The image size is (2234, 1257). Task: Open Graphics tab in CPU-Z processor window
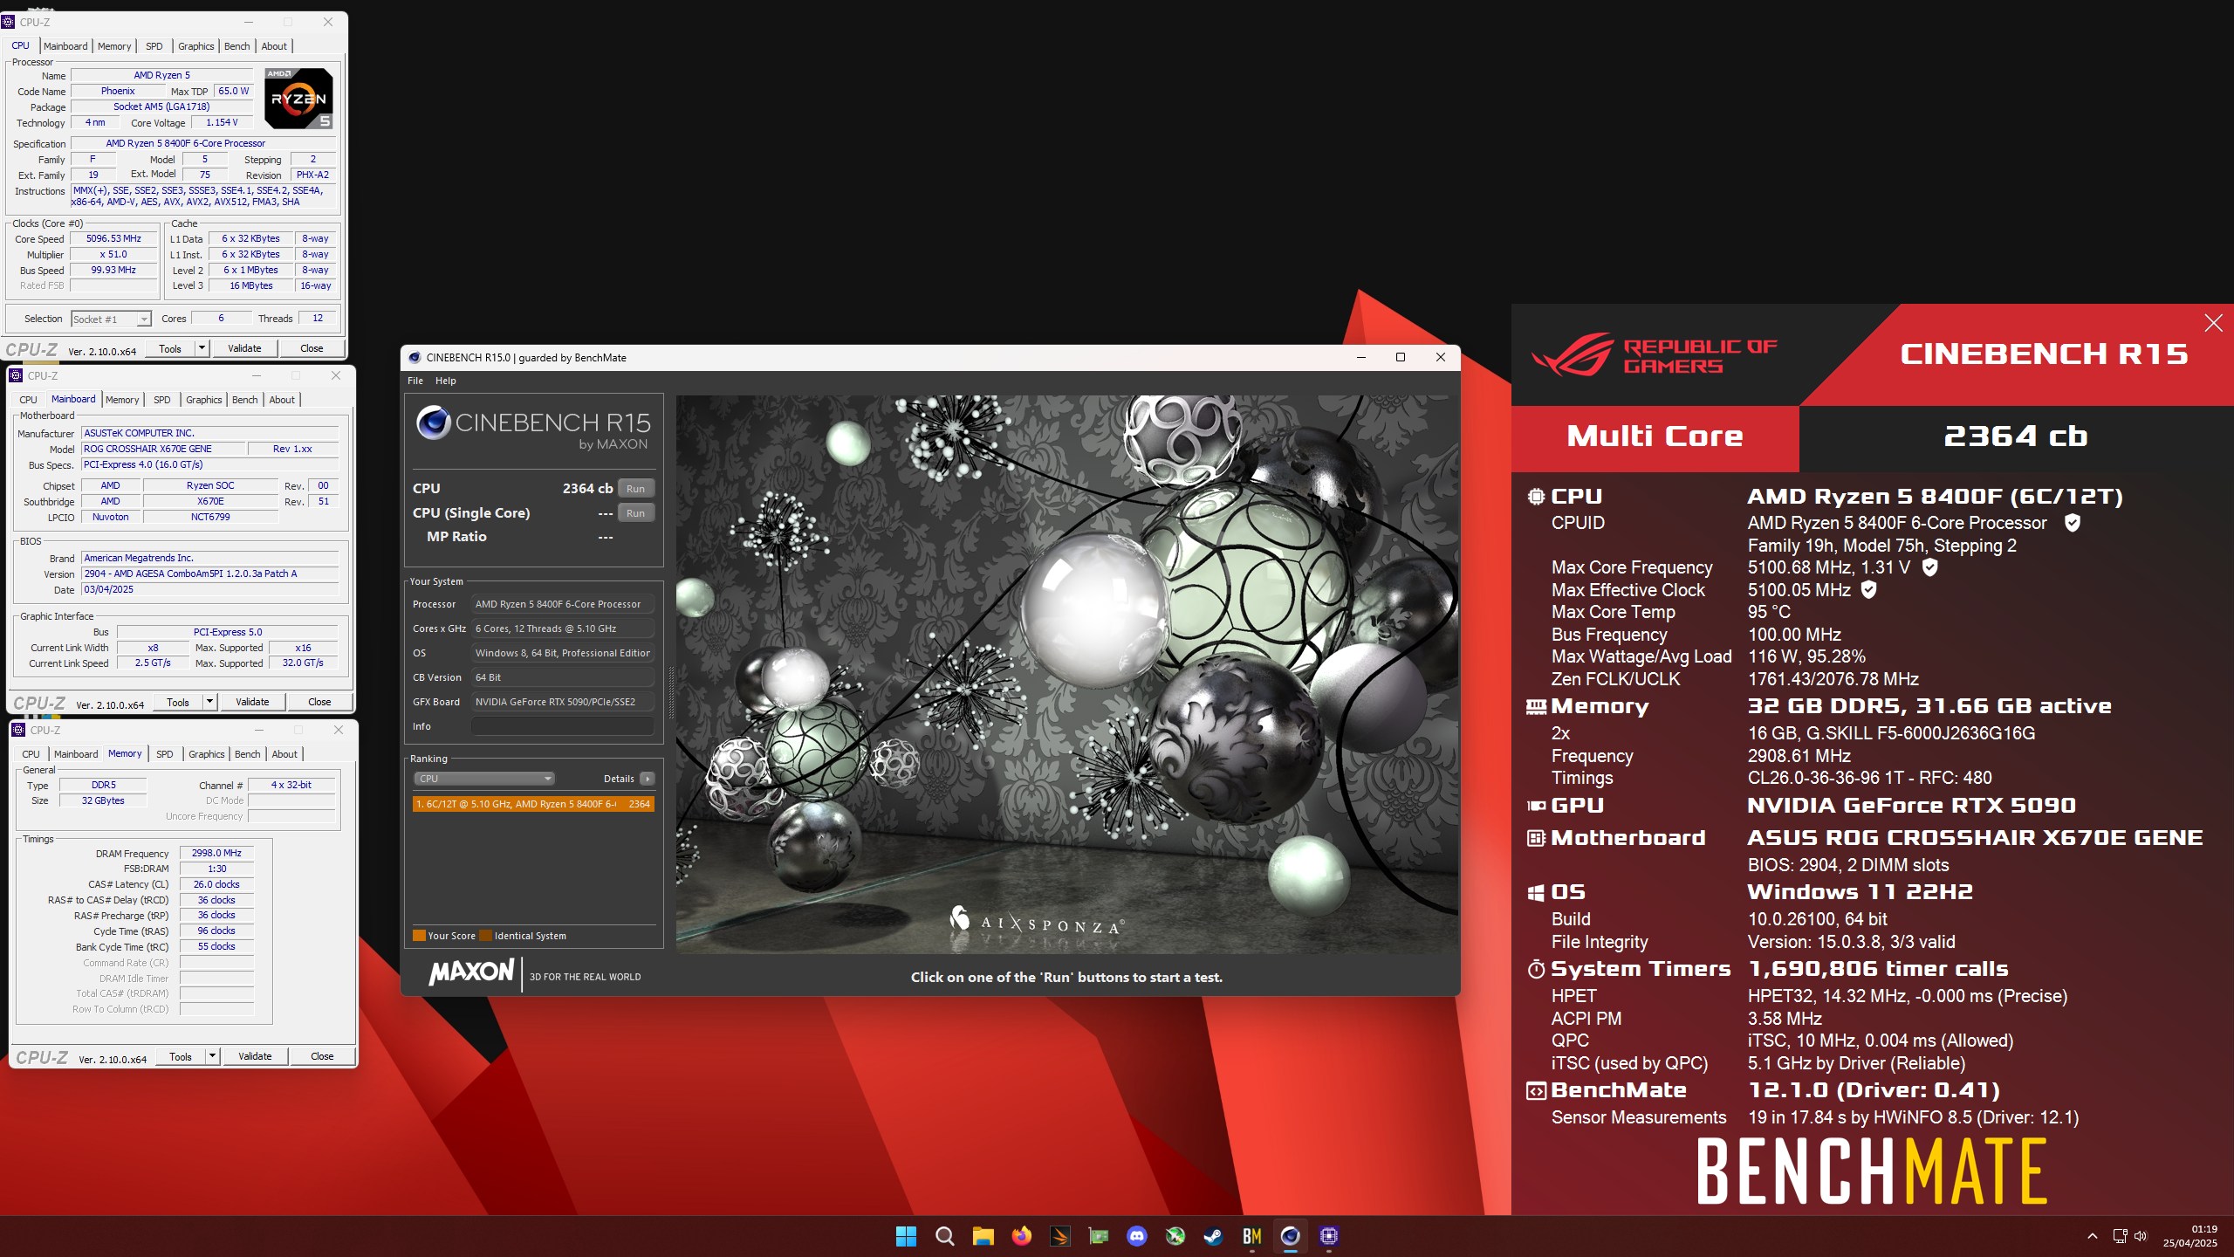coord(195,46)
